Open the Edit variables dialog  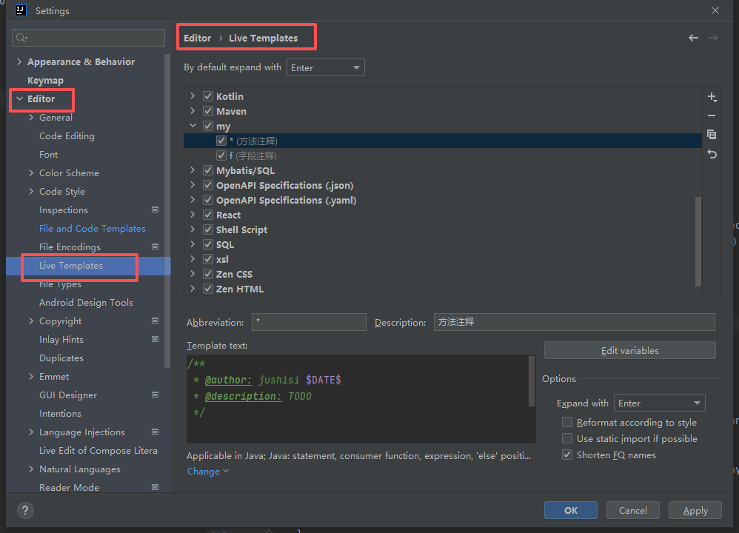[x=629, y=351]
